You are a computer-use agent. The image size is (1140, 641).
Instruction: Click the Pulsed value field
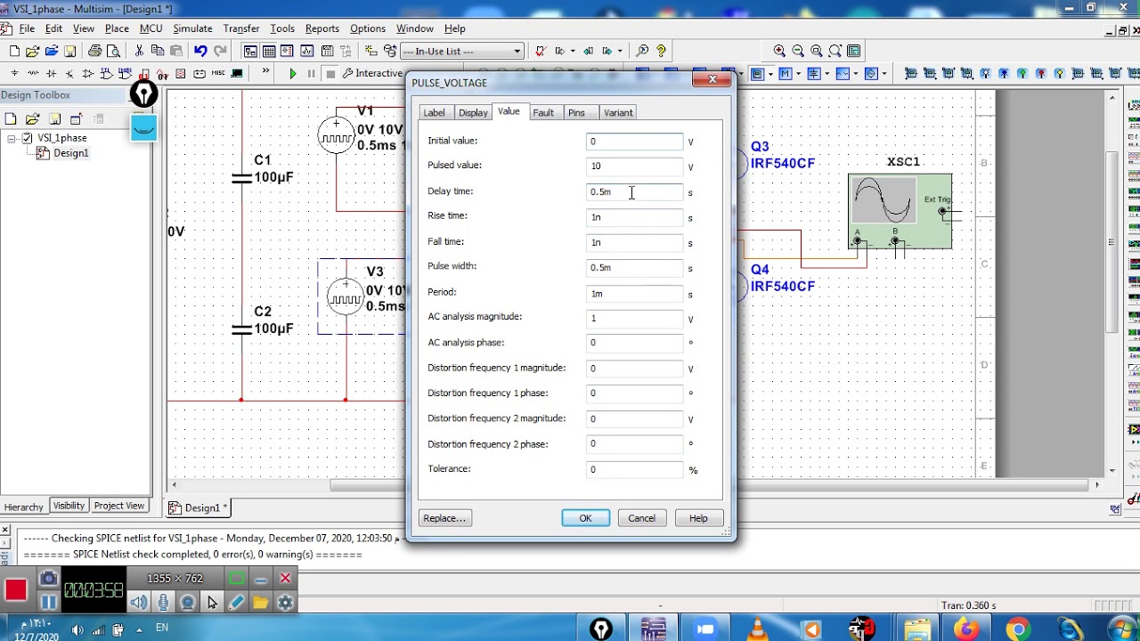634,166
